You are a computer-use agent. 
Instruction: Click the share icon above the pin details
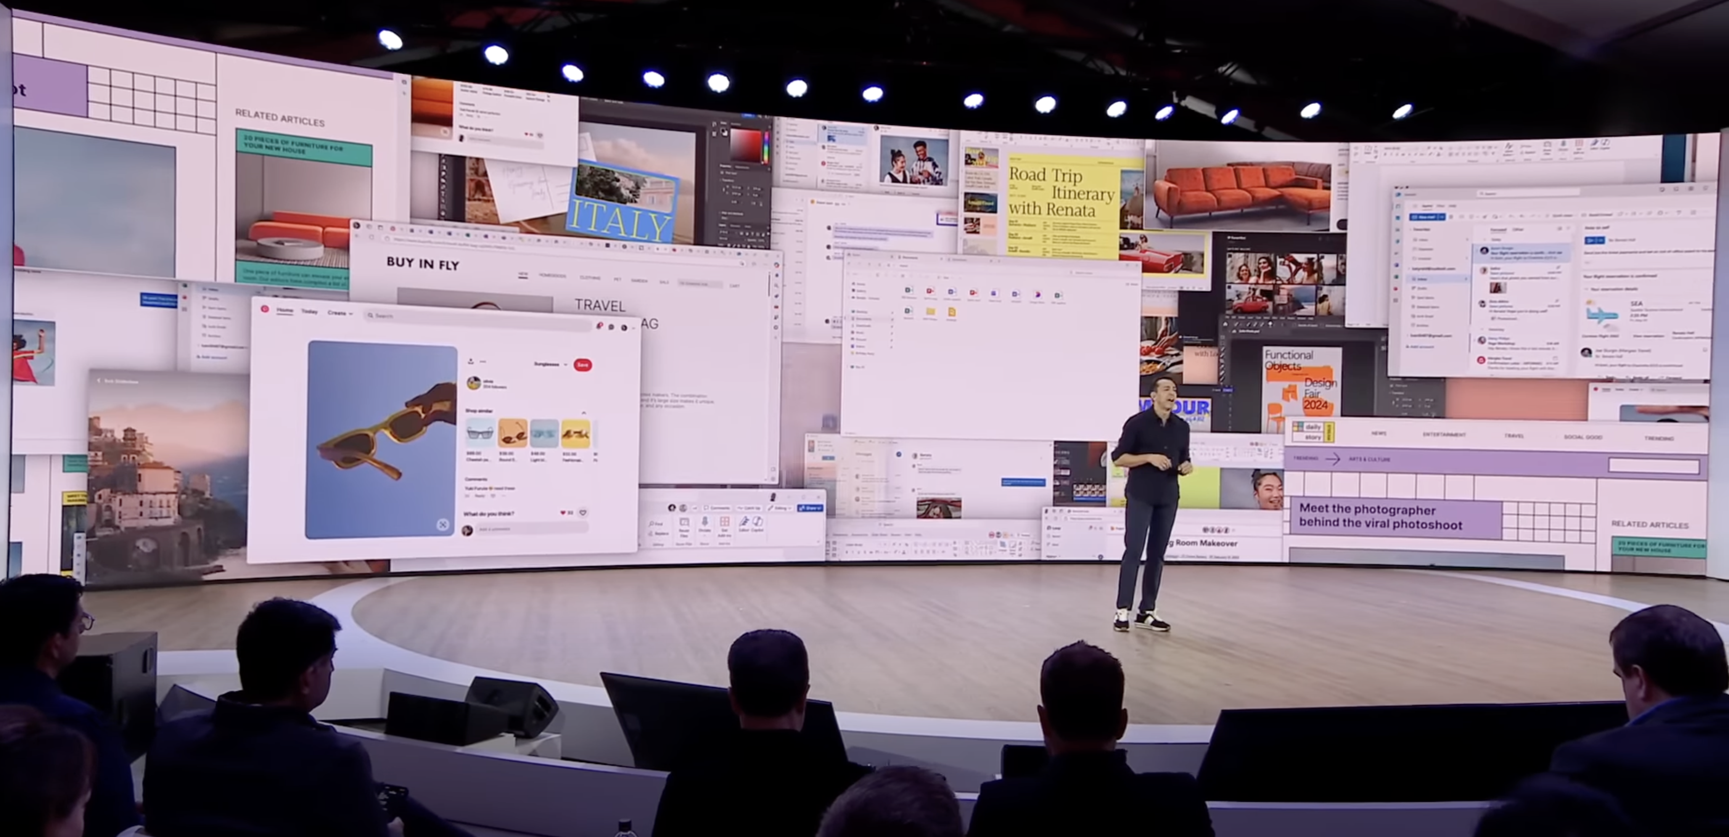(x=471, y=361)
